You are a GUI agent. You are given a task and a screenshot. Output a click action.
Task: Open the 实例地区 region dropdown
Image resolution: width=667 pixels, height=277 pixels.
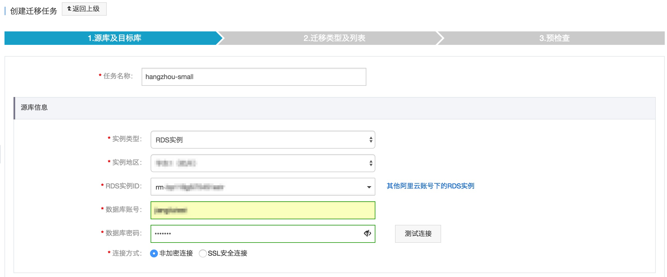pyautogui.click(x=263, y=163)
